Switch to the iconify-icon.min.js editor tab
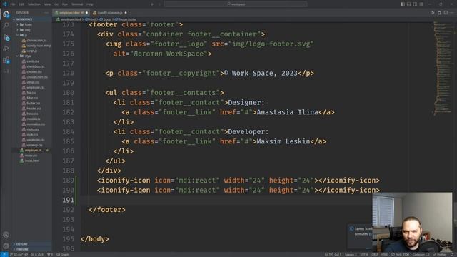Image resolution: width=457 pixels, height=257 pixels. [109, 13]
